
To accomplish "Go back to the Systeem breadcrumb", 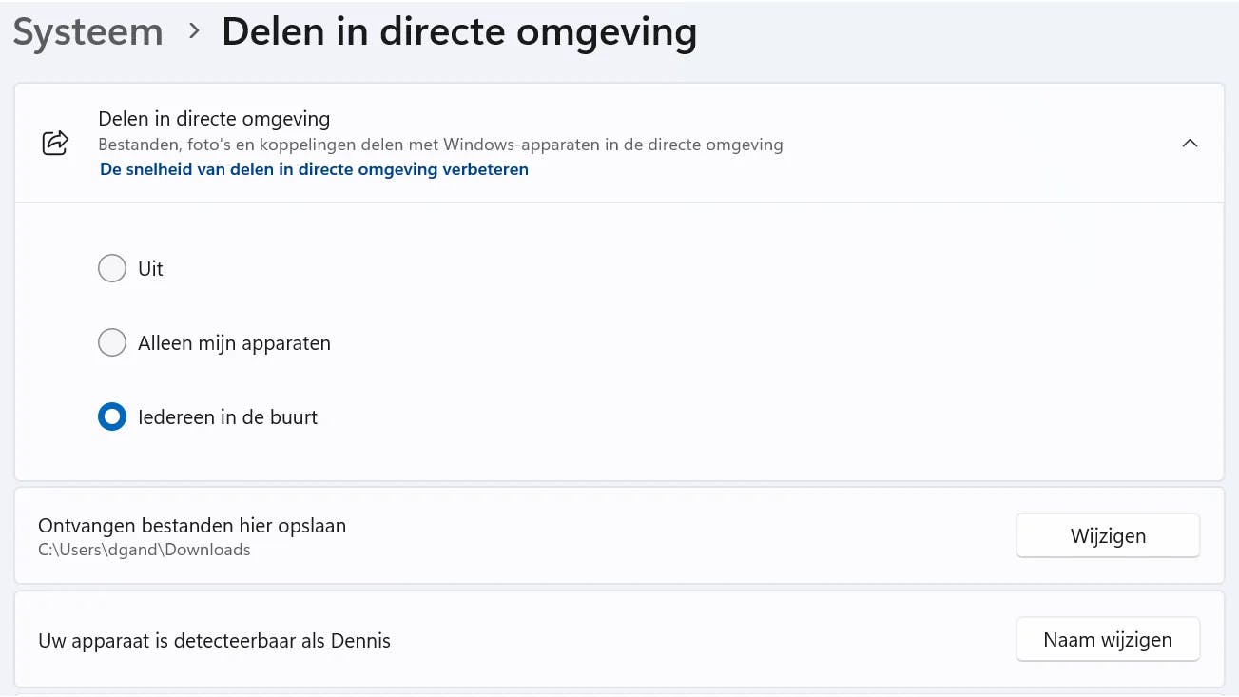I will coord(87,32).
